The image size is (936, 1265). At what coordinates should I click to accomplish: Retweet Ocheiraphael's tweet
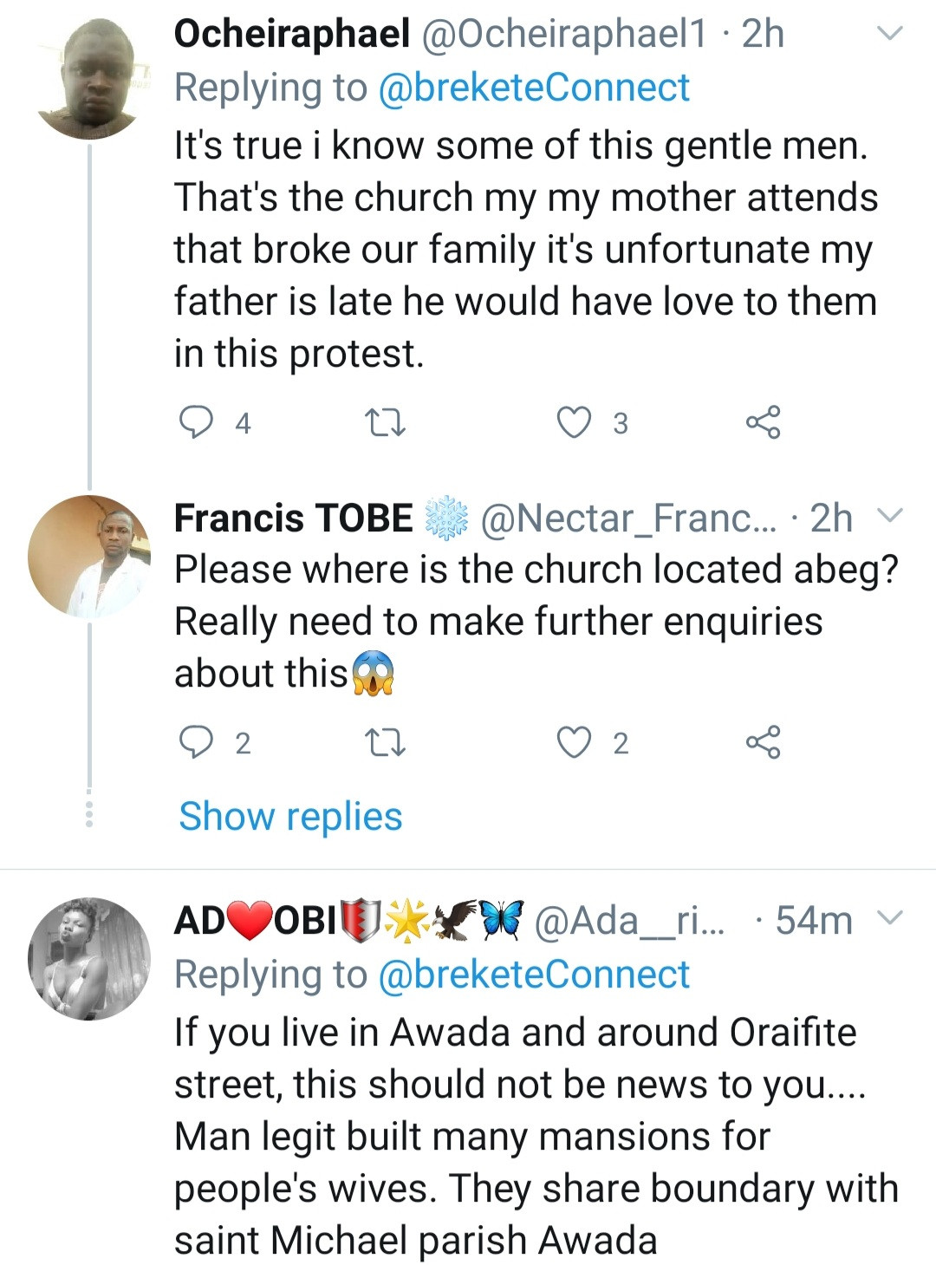(385, 423)
